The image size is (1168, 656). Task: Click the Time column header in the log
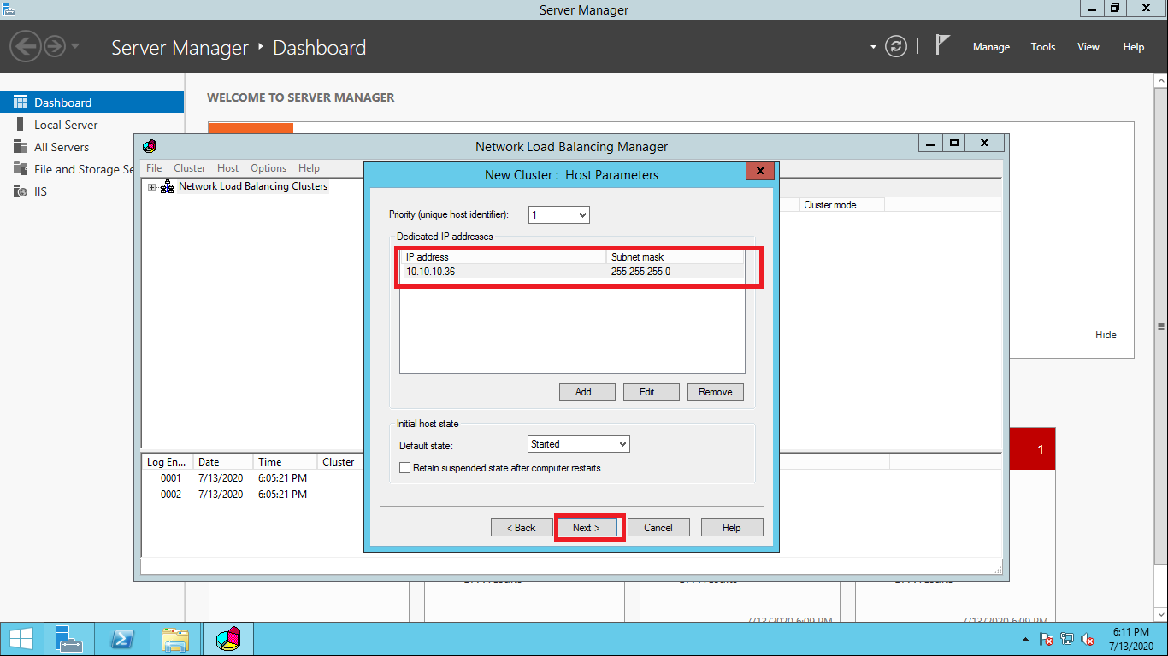tap(285, 462)
